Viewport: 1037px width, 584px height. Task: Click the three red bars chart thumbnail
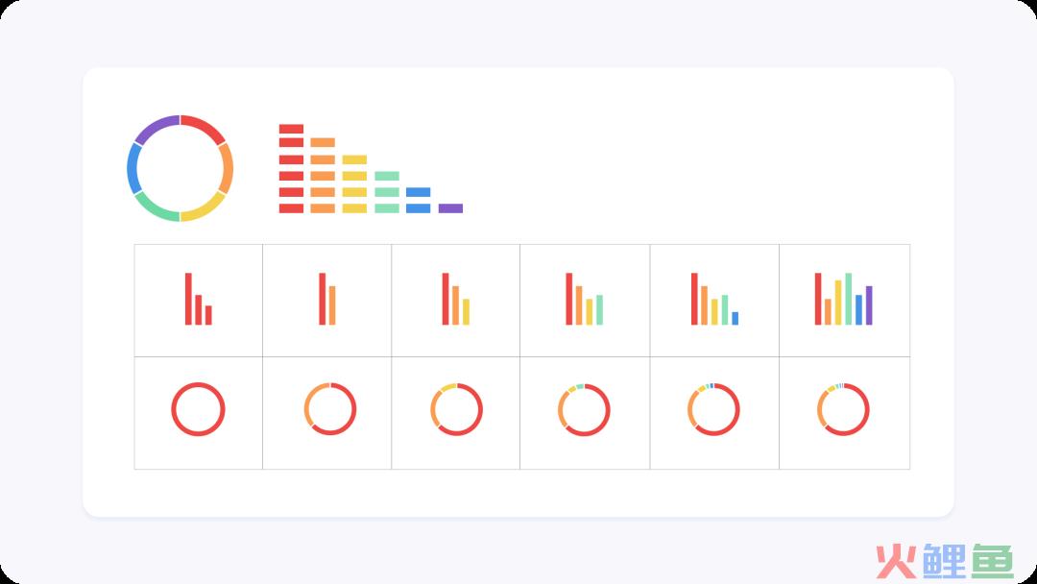point(199,299)
